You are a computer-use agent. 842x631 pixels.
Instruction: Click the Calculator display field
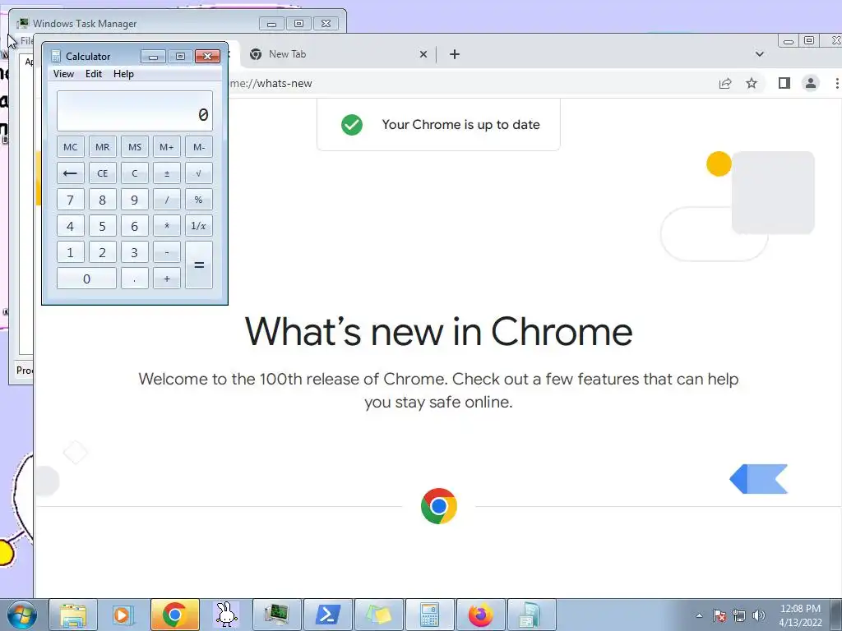(135, 111)
